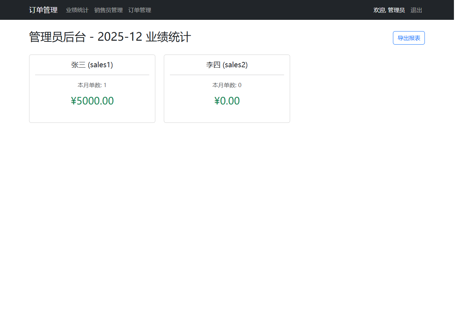Screen dimensions: 455x331
Task: Go to the 销售员管理 page
Action: pyautogui.click(x=108, y=10)
